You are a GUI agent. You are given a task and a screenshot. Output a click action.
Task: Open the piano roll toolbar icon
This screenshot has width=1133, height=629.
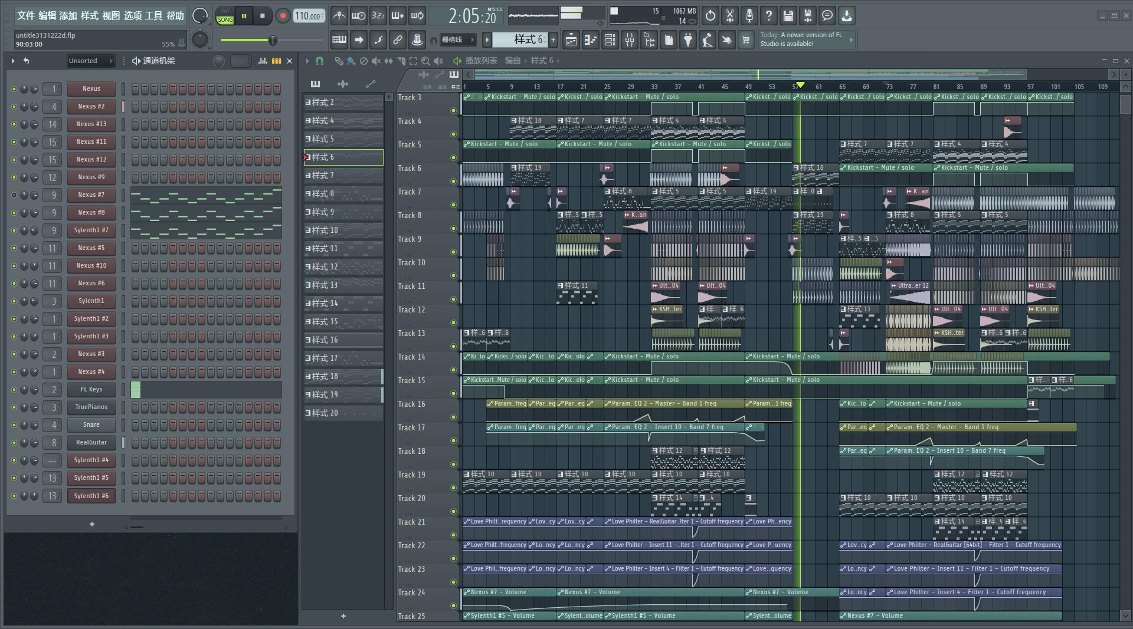pyautogui.click(x=591, y=40)
